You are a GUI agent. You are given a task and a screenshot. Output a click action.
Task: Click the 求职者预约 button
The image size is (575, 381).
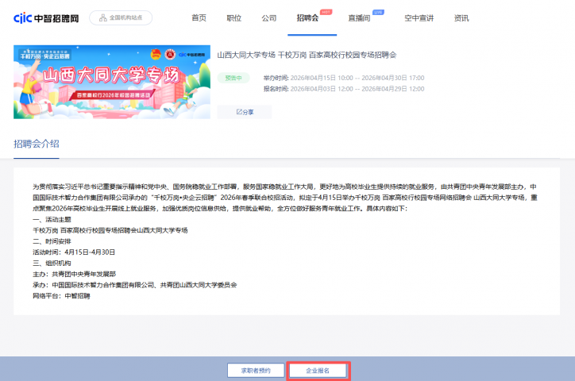(254, 370)
